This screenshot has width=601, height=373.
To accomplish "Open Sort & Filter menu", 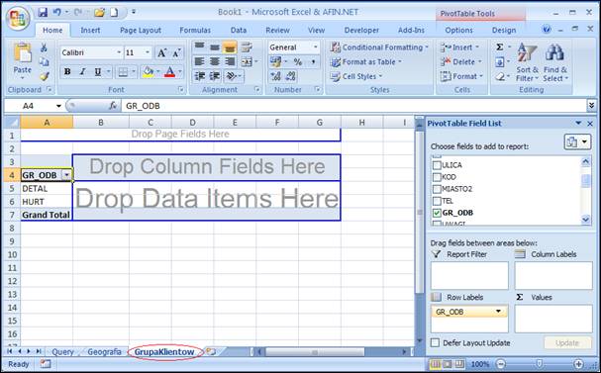I will pos(527,62).
